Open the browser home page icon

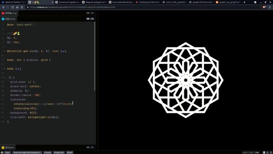point(17,7)
